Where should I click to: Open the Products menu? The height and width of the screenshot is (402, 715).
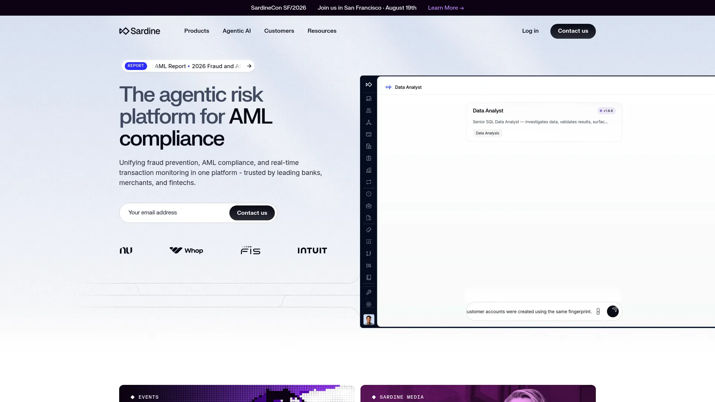(197, 31)
